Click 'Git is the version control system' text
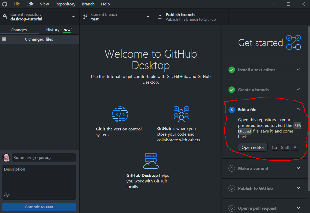The width and height of the screenshot is (310, 213). (119, 132)
